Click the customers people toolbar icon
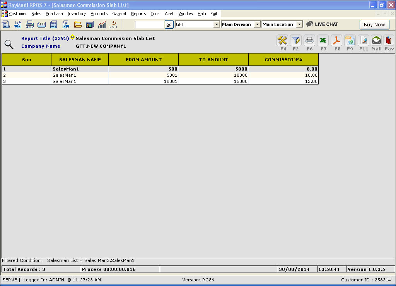Viewport: 396px width, 286px height. click(x=90, y=24)
